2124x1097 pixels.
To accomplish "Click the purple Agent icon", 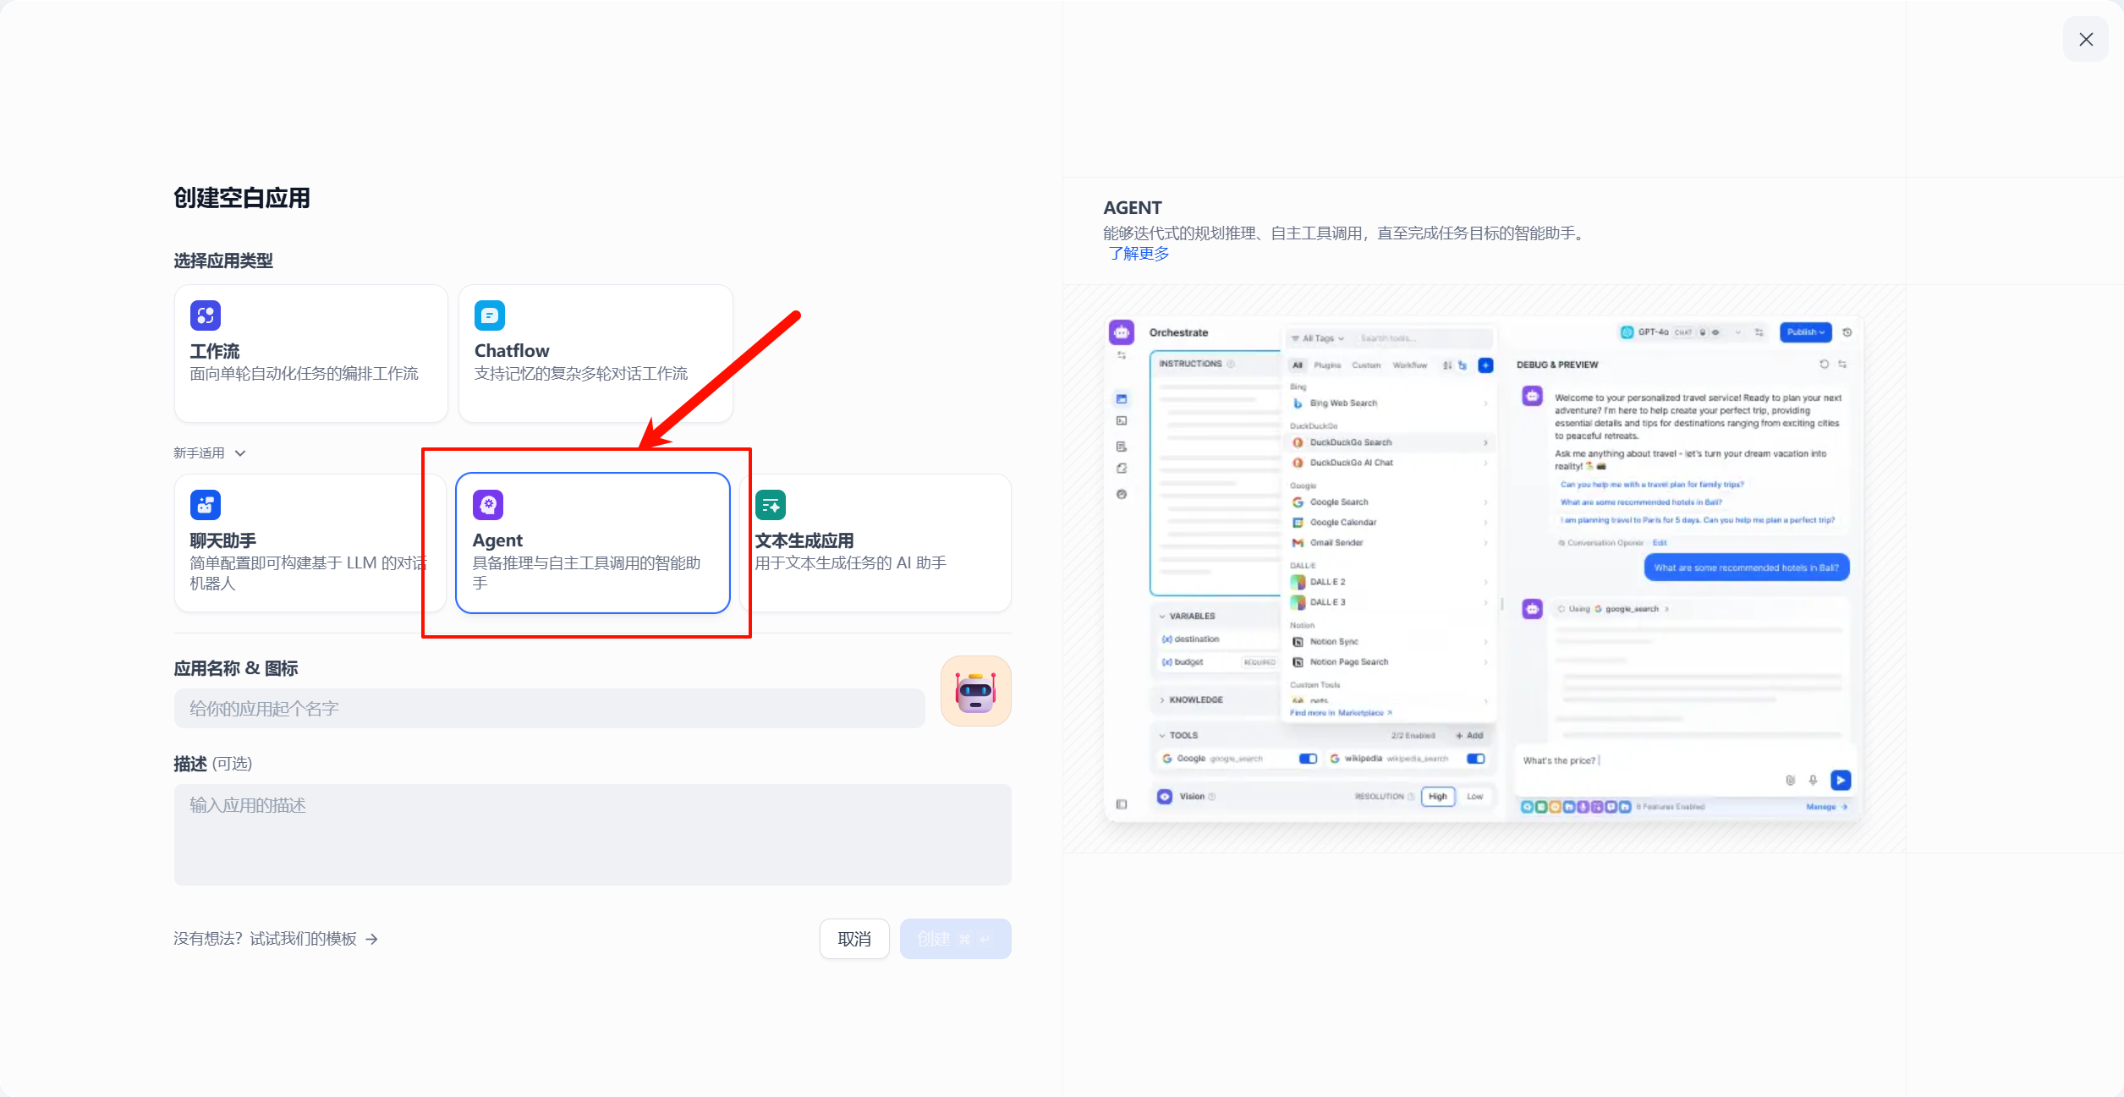I will click(487, 505).
